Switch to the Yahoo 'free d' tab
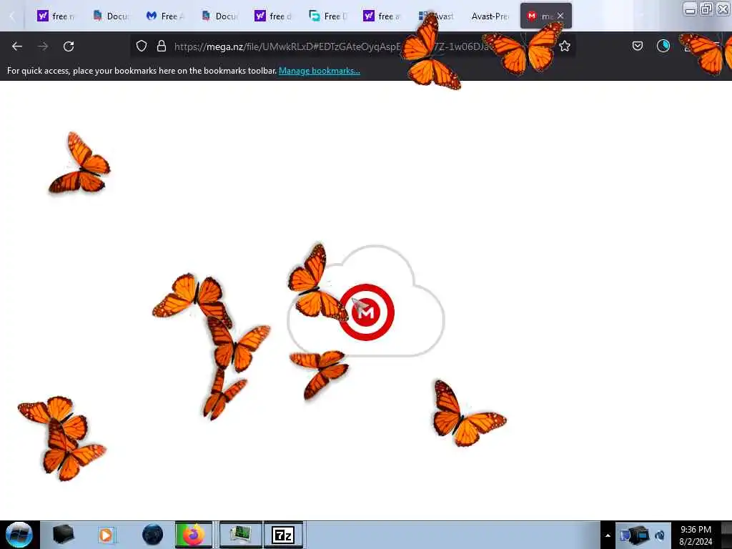732x549 pixels. pos(273,16)
